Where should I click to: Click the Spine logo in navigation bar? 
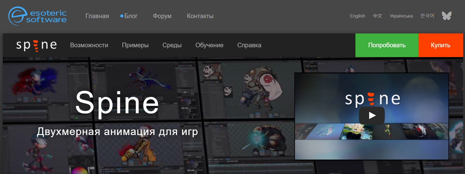pyautogui.click(x=37, y=45)
